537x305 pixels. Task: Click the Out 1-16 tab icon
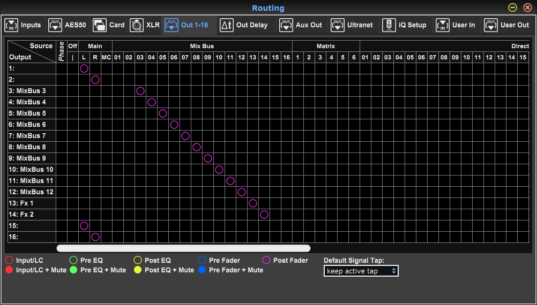(171, 25)
